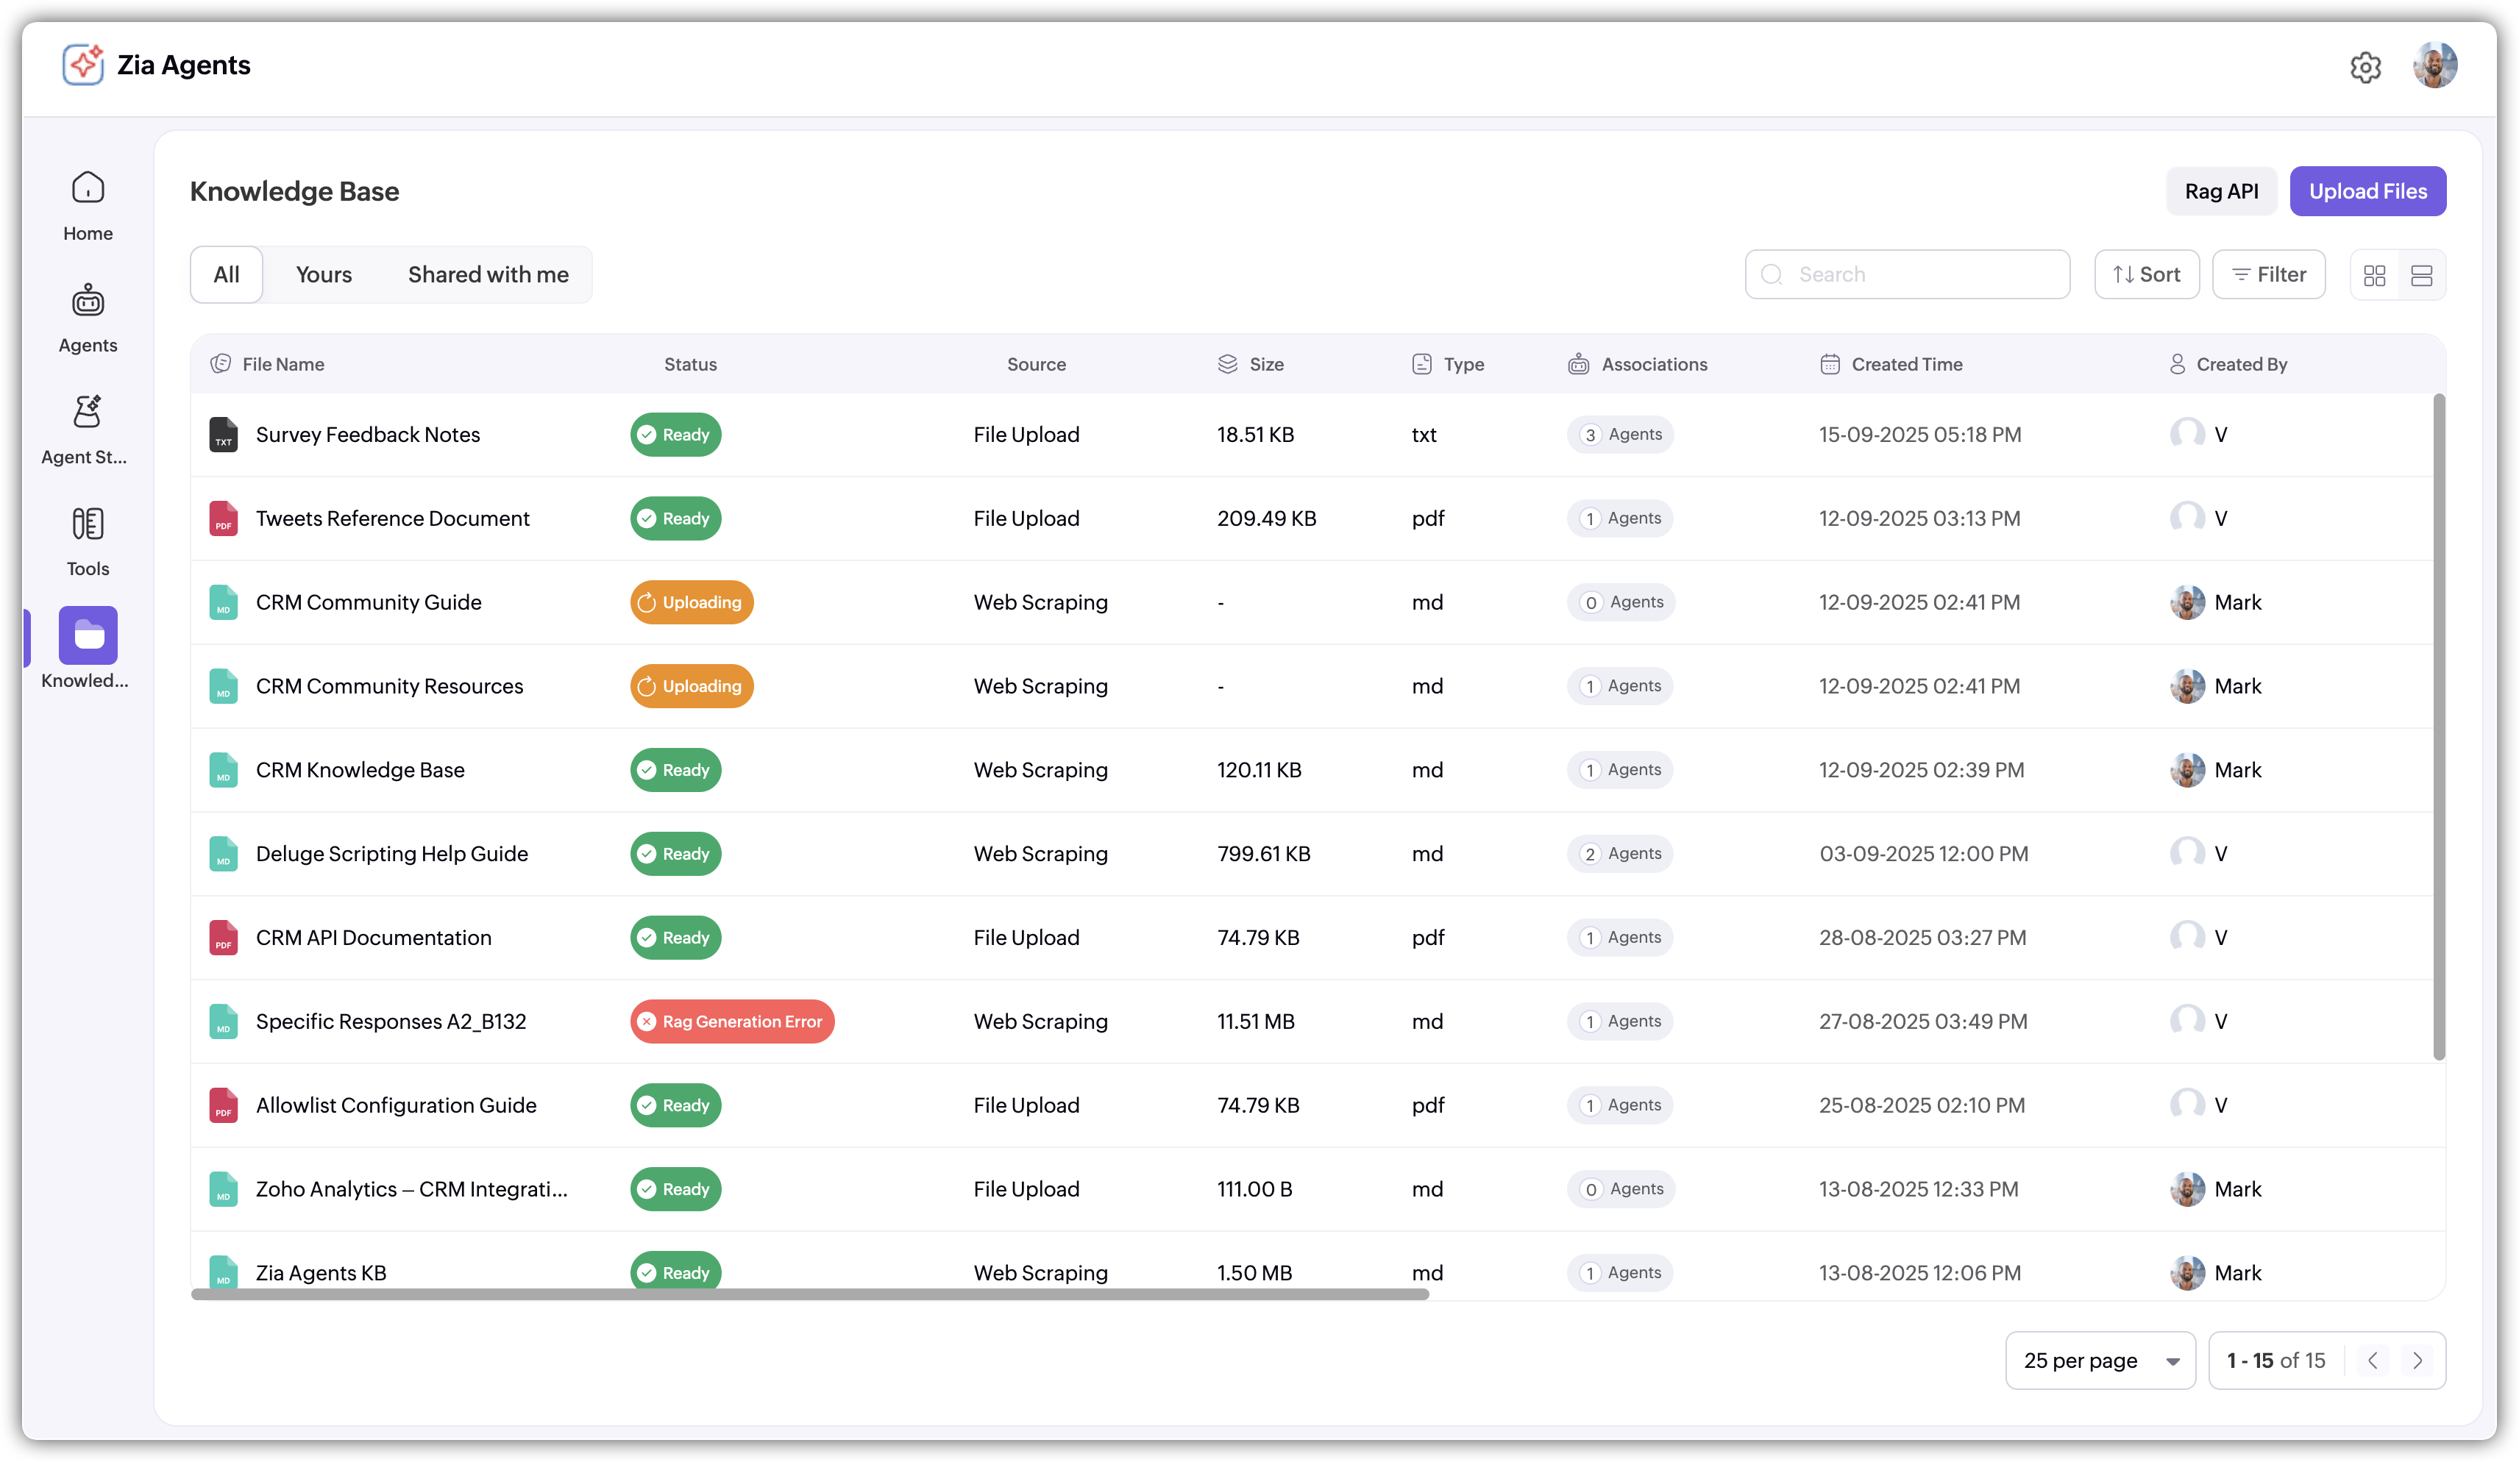
Task: Open the Sort options
Action: point(2146,275)
